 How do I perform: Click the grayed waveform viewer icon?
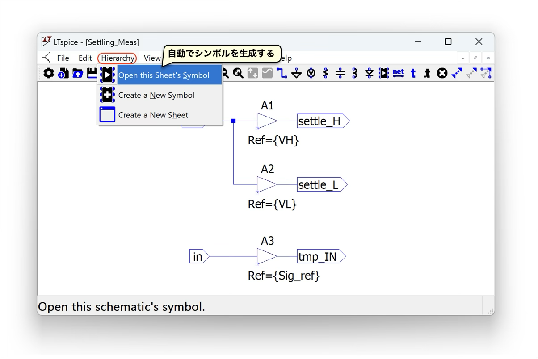coord(267,73)
